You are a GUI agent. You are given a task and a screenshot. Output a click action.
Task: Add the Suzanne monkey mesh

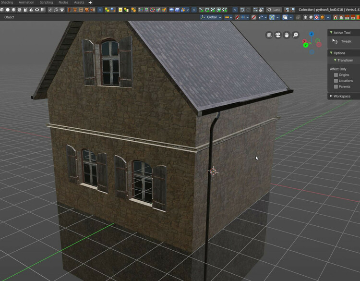pos(62,10)
